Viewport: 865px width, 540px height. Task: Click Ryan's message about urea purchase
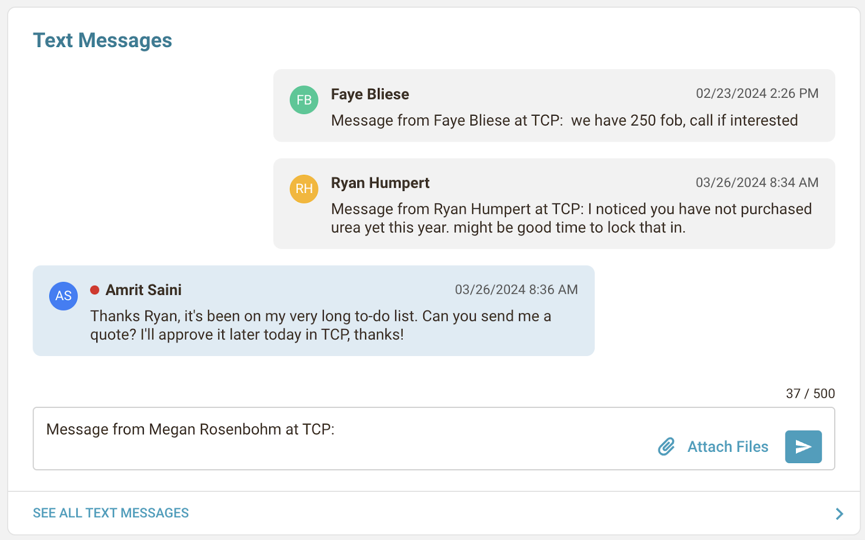pyautogui.click(x=571, y=218)
